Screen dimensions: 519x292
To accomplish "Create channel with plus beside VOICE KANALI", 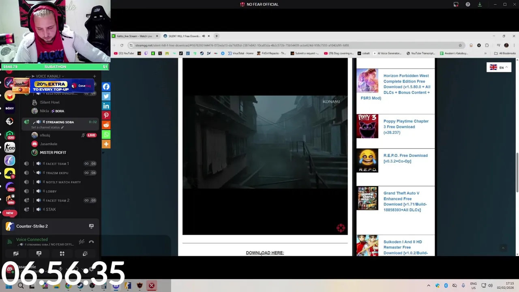I will [x=94, y=76].
